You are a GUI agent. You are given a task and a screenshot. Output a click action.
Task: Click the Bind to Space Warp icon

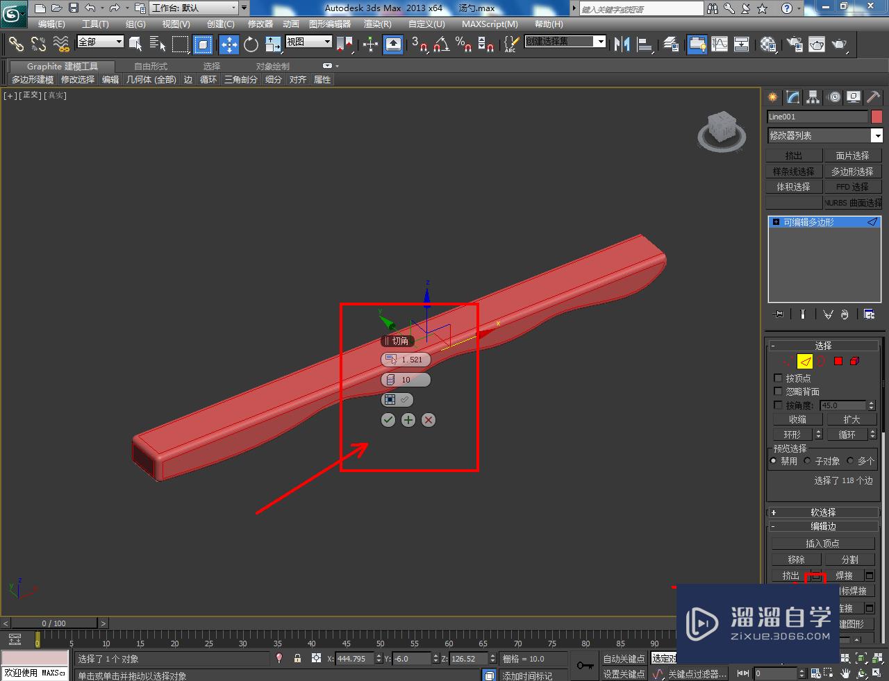[62, 44]
